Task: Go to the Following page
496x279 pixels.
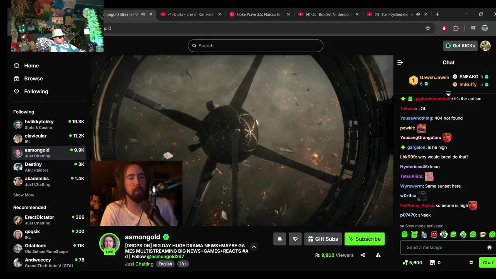Action: click(x=31, y=91)
